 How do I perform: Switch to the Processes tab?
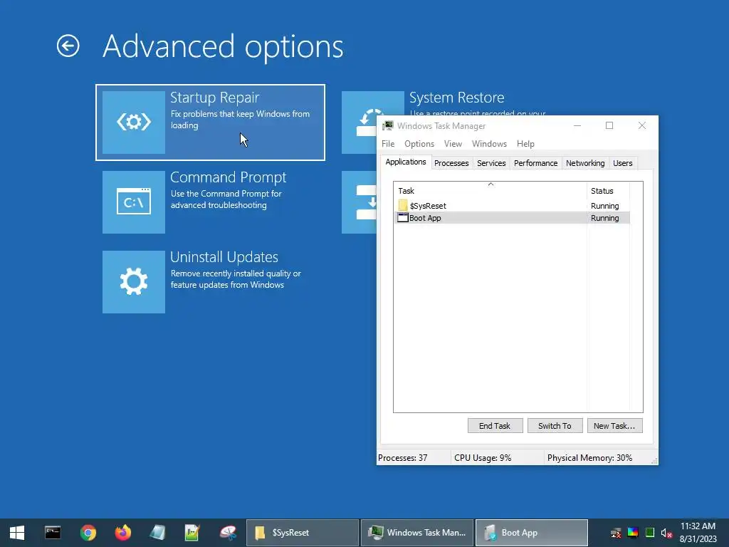coord(451,163)
